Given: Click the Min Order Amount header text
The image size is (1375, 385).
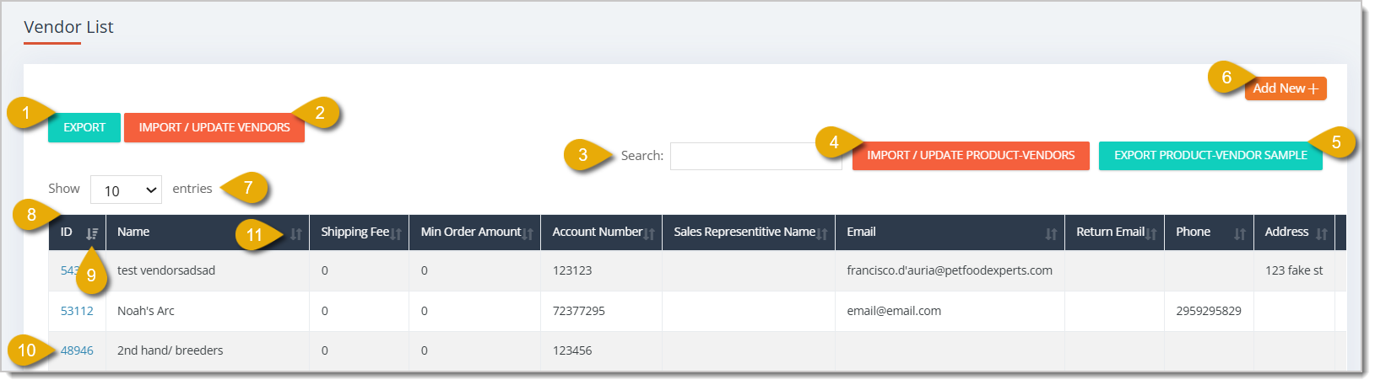Looking at the screenshot, I should [471, 232].
